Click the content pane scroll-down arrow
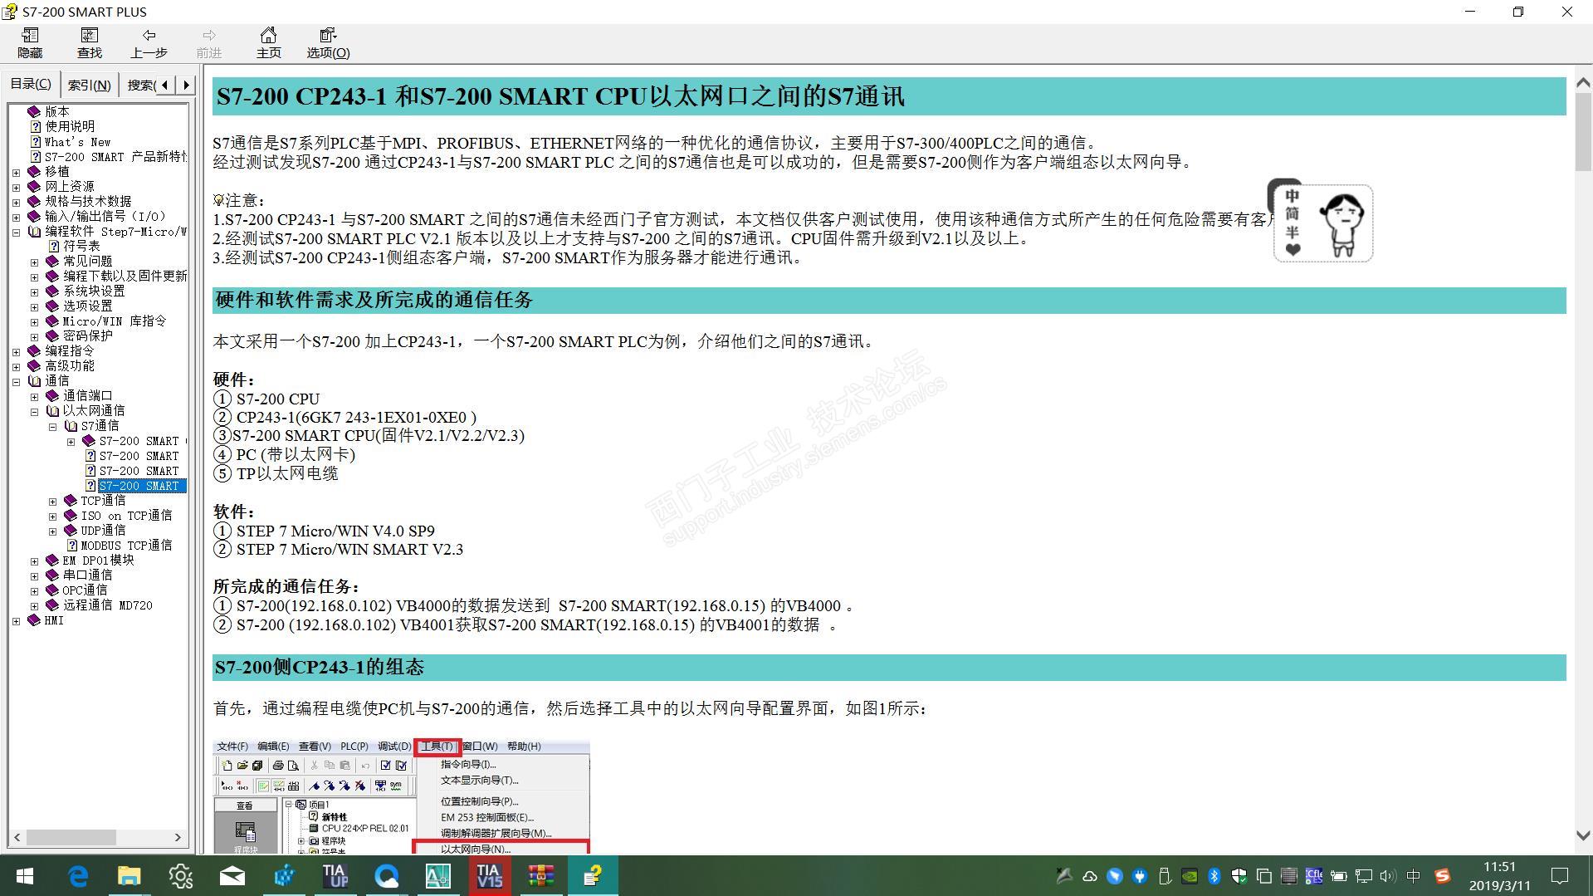Image resolution: width=1593 pixels, height=896 pixels. pos(1582,836)
